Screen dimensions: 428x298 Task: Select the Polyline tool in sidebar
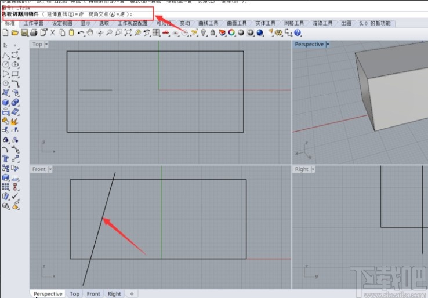tap(5, 55)
